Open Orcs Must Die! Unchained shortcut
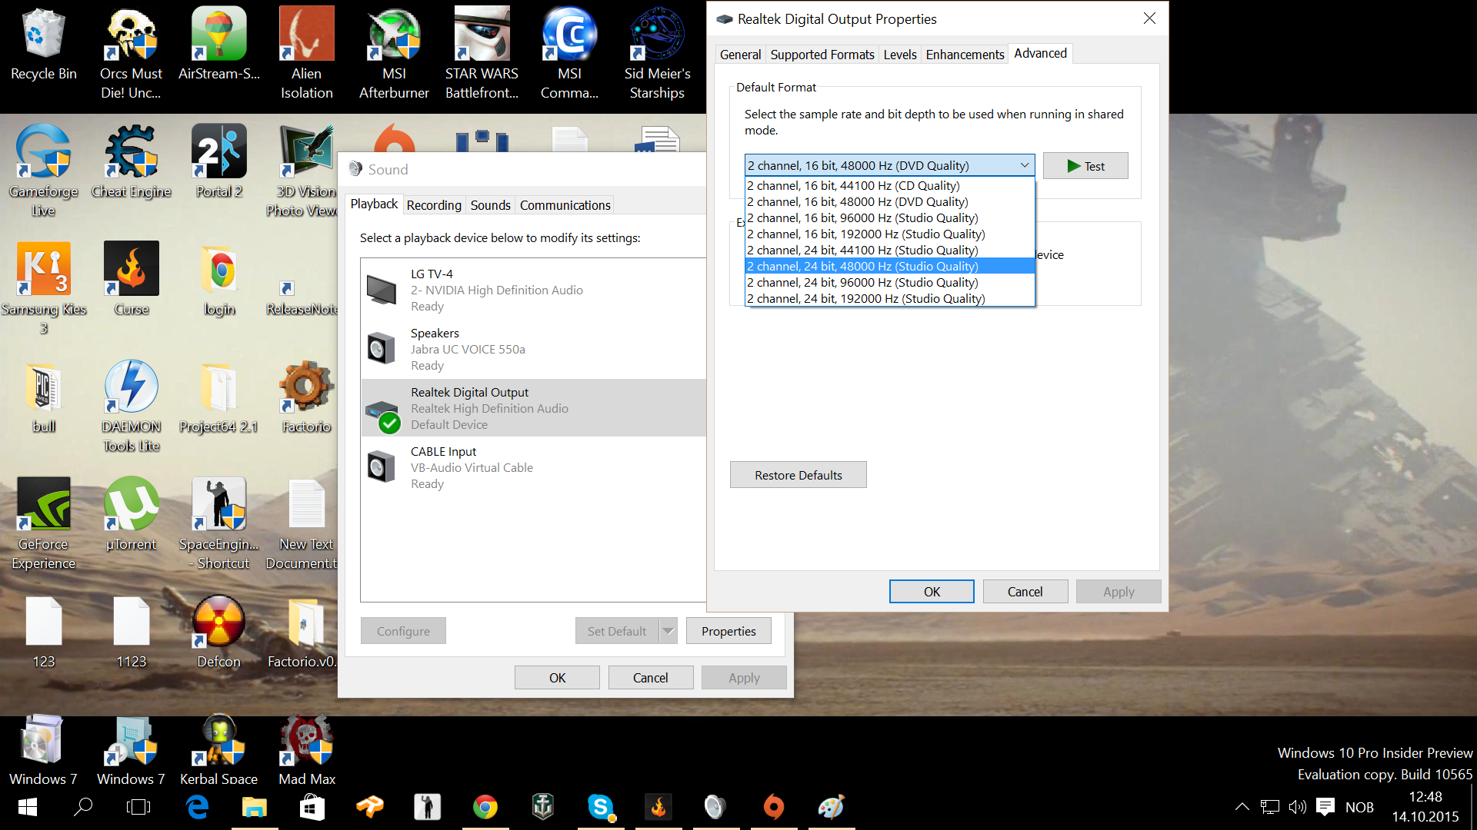 pyautogui.click(x=132, y=54)
